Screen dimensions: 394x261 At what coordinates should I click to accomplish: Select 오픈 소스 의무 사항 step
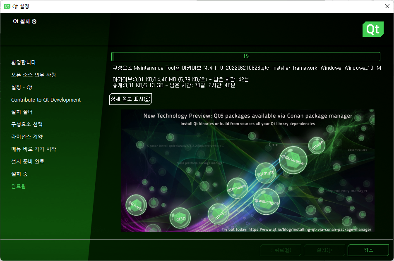click(34, 75)
